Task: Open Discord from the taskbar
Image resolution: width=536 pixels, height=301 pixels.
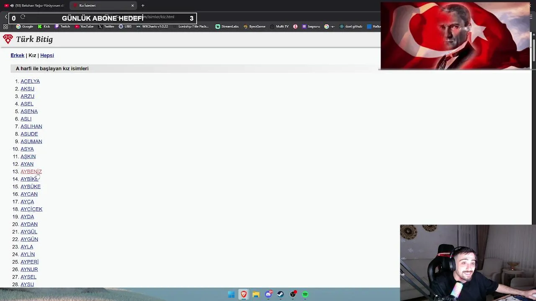Action: [268, 294]
